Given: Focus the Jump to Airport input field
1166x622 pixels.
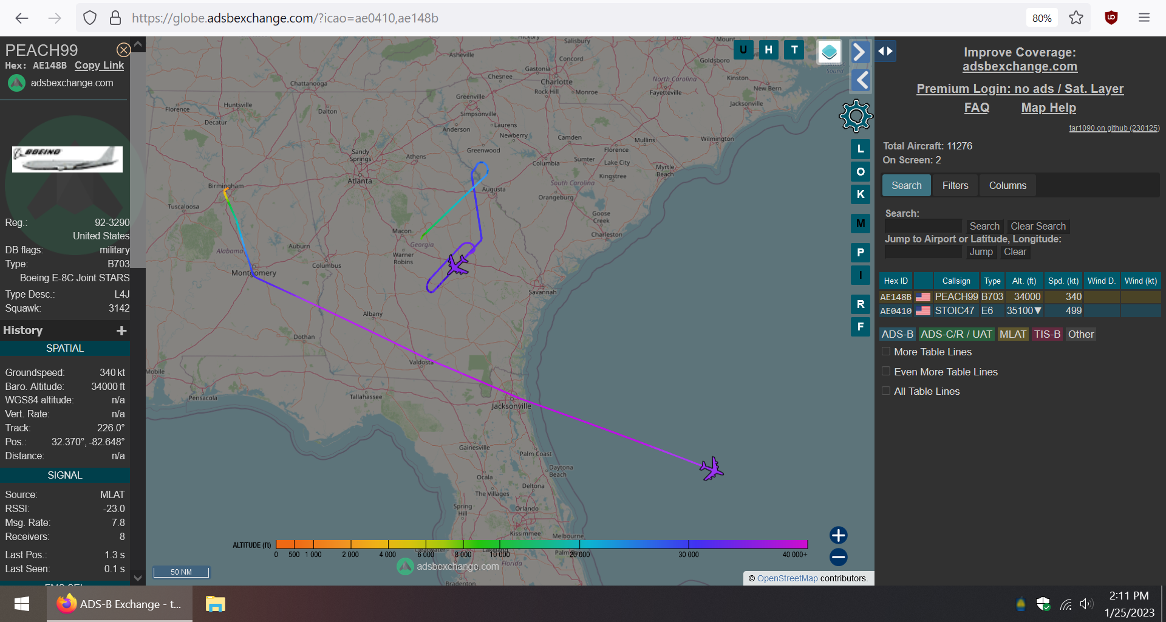Looking at the screenshot, I should point(923,251).
